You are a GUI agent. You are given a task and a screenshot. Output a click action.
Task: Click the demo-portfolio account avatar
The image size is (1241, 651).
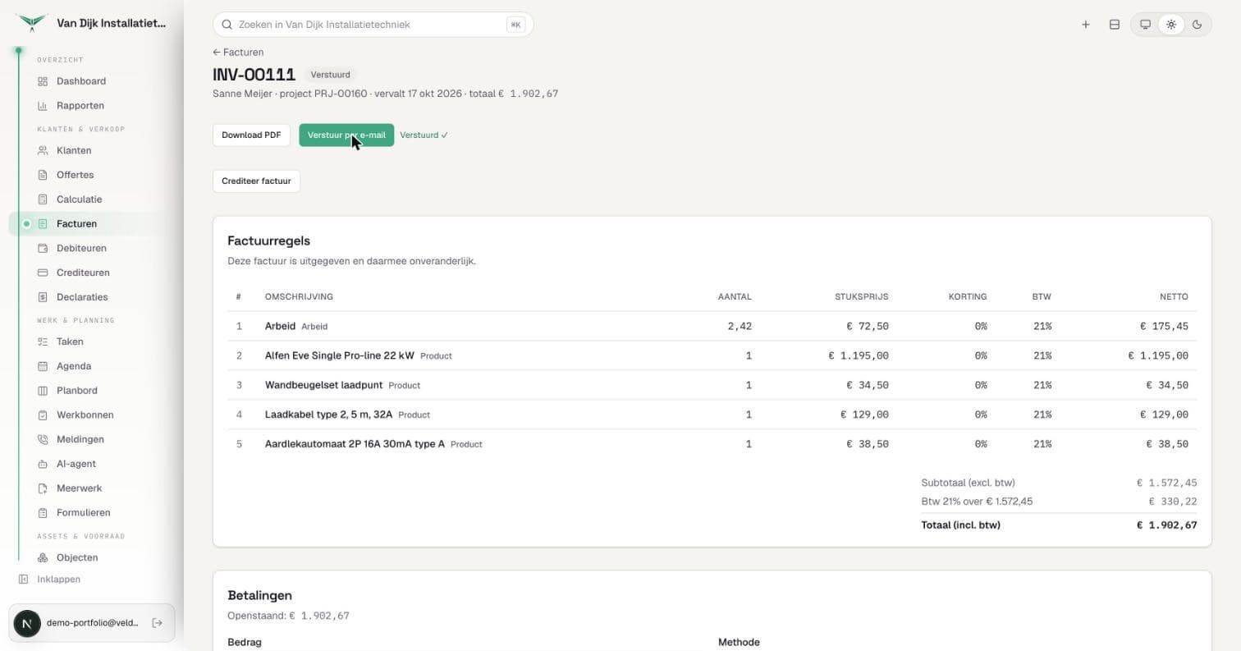click(27, 623)
